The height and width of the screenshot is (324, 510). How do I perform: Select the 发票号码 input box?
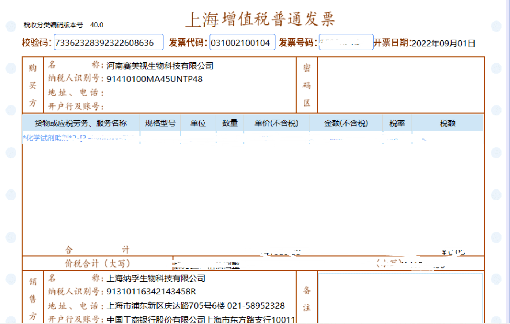tap(345, 42)
